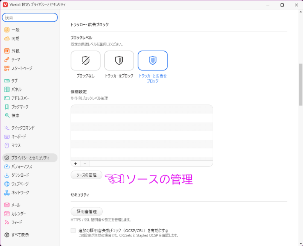Select the メール (Mail) envelope icon
The image size is (303, 246).
point(7,205)
